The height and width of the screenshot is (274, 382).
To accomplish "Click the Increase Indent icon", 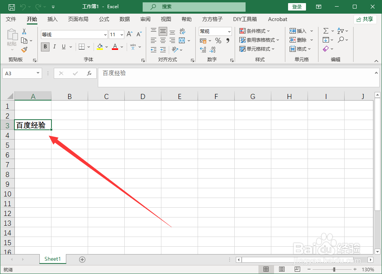I will [163, 49].
